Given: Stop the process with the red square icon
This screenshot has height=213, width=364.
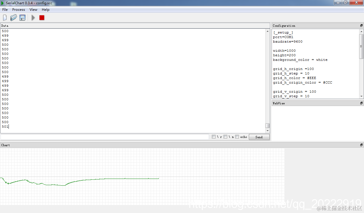Looking at the screenshot, I should tap(42, 18).
